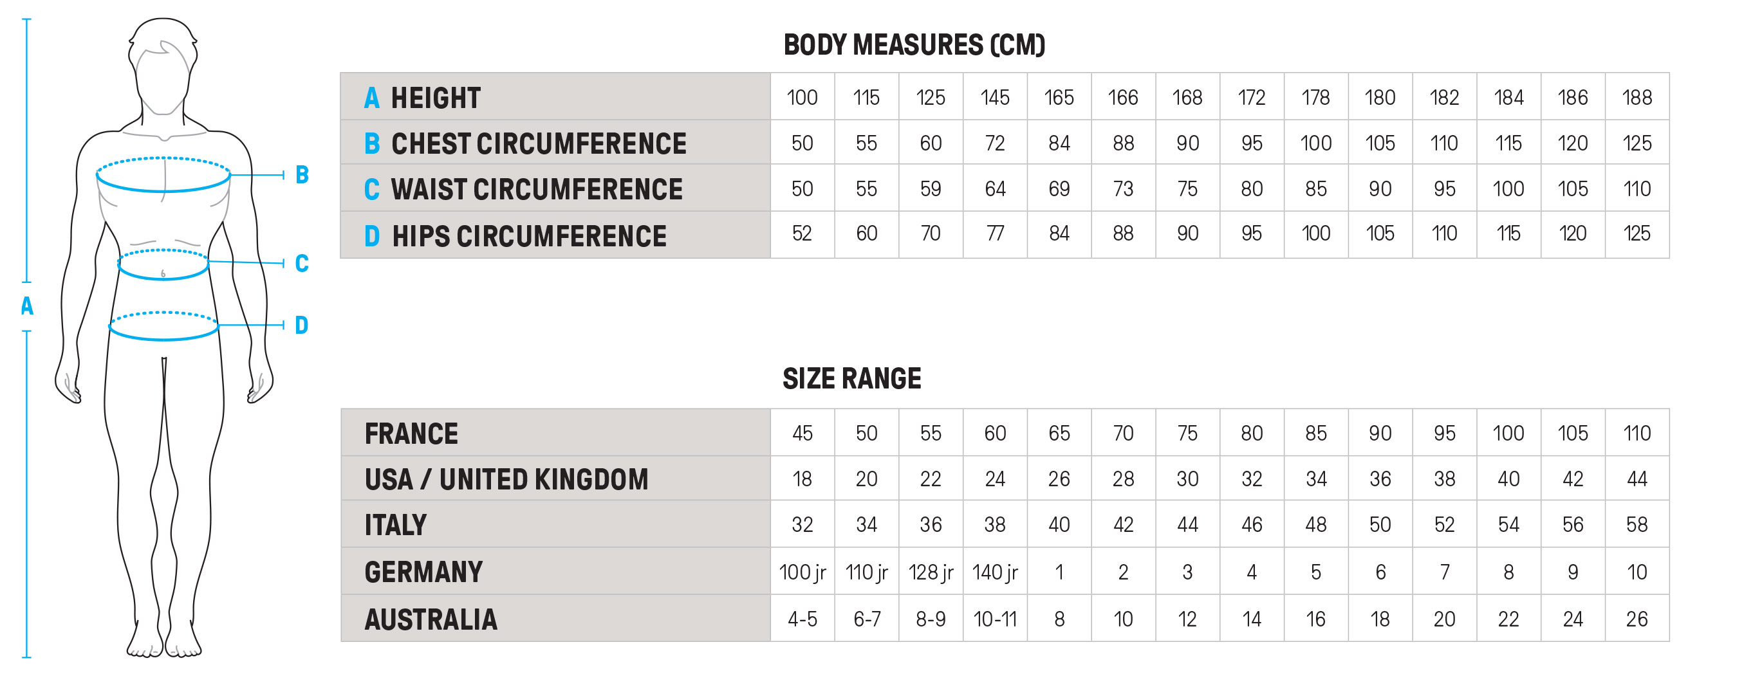The image size is (1753, 676).
Task: Select the chest measurement ellipse on the figure
Action: (x=163, y=175)
